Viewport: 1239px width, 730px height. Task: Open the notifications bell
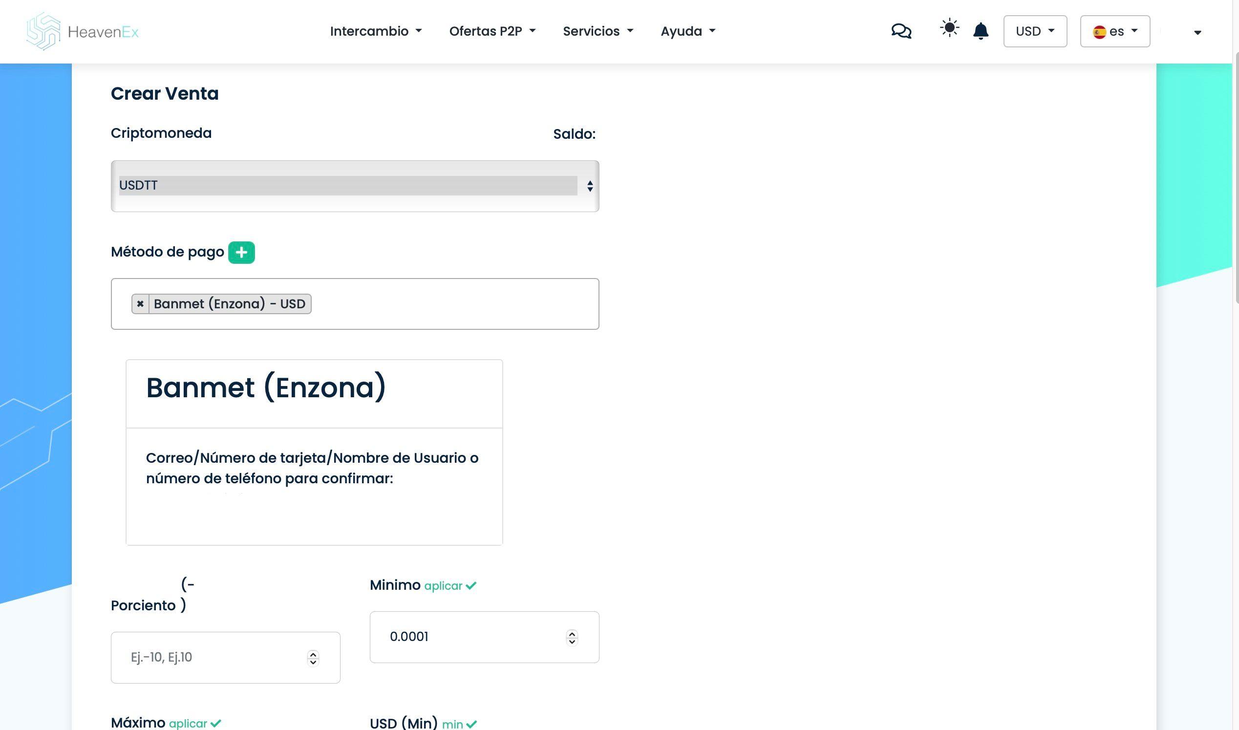[980, 31]
